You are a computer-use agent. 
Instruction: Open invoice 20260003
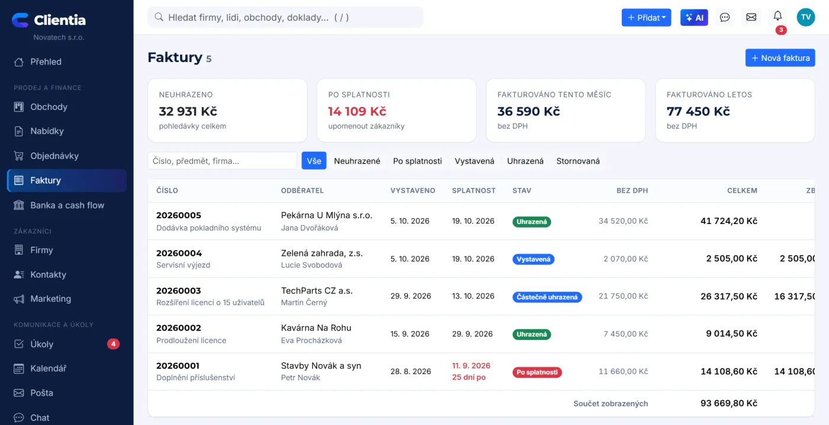tap(179, 291)
